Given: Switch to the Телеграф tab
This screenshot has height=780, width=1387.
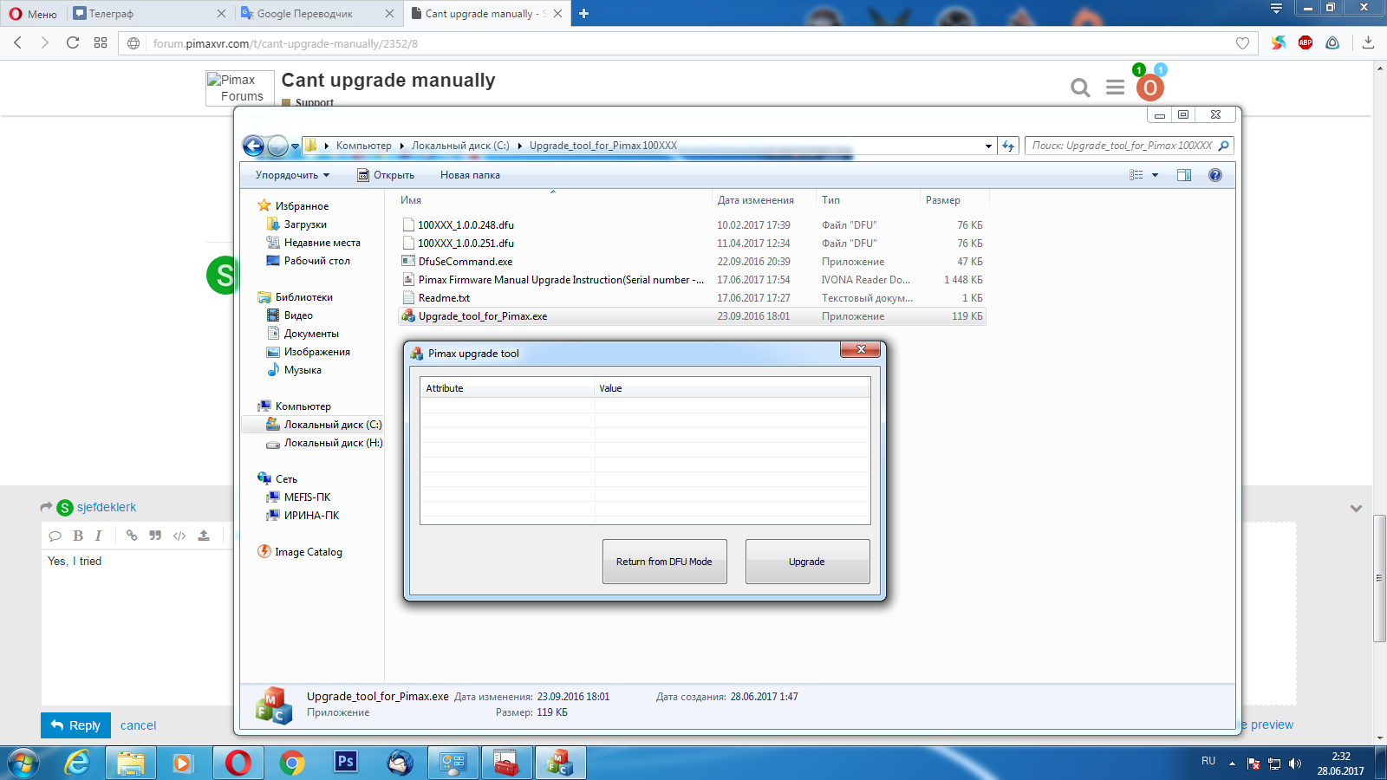Looking at the screenshot, I should pos(150,14).
